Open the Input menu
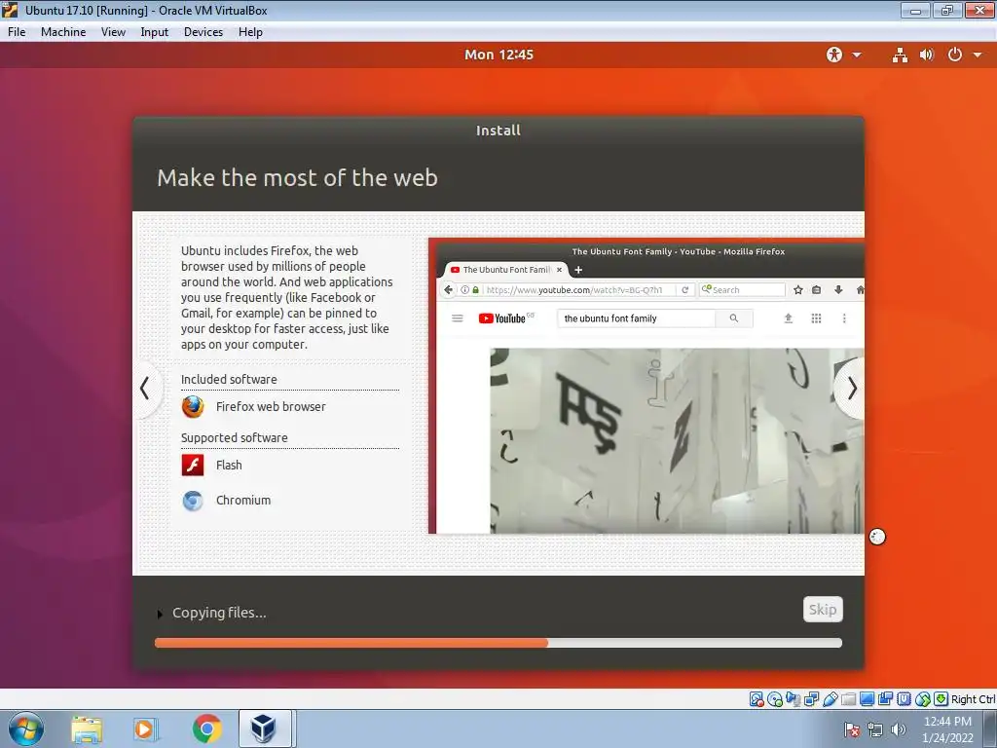This screenshot has height=748, width=997. (155, 32)
